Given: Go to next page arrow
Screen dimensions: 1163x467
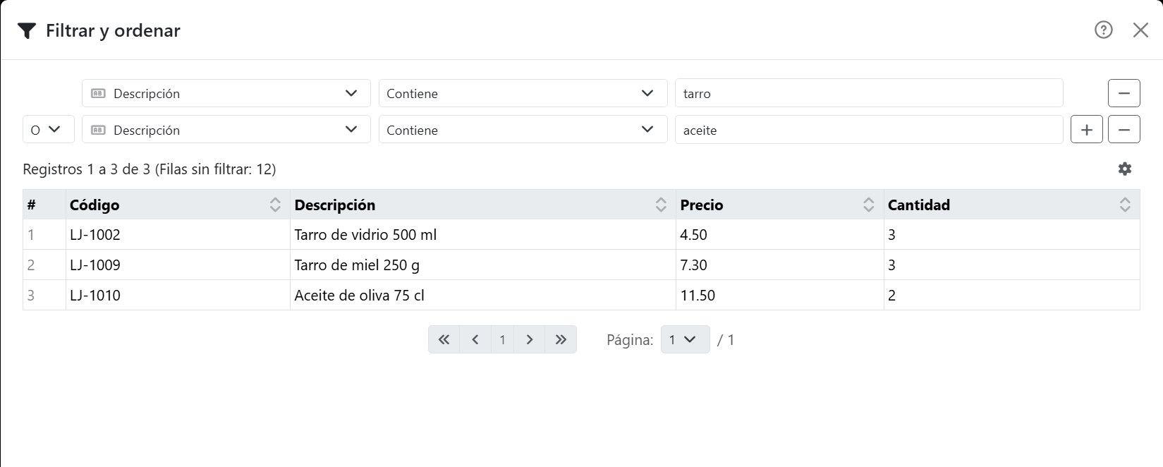Looking at the screenshot, I should click(x=530, y=339).
